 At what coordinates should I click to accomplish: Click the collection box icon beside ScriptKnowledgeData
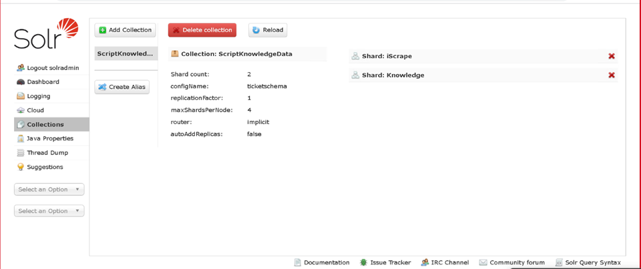point(175,53)
